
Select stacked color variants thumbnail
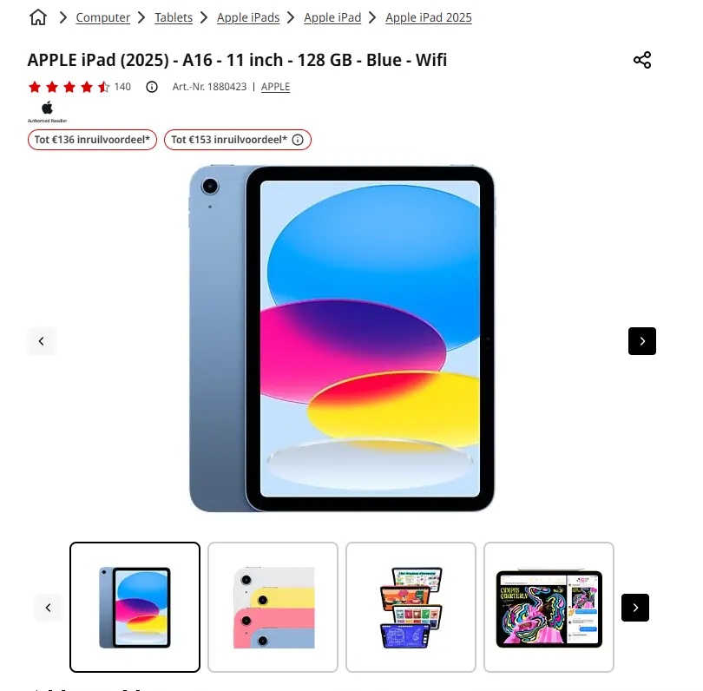coord(273,607)
